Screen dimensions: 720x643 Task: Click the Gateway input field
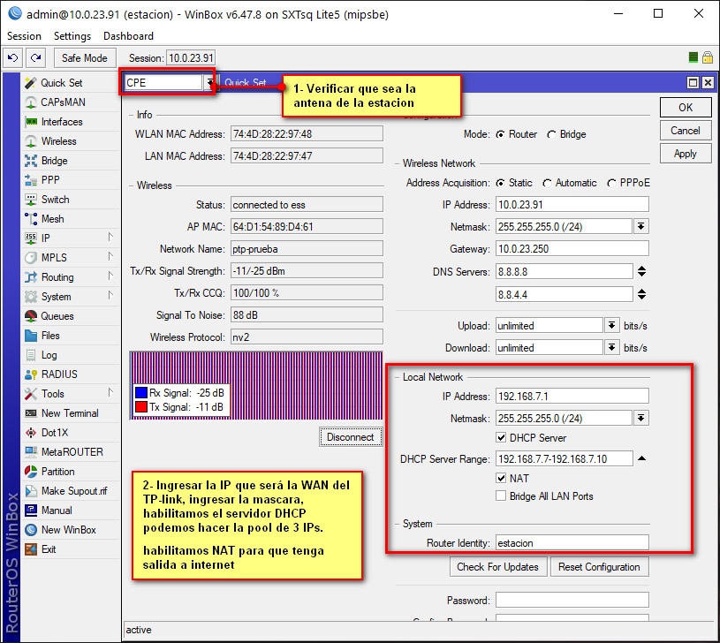572,249
